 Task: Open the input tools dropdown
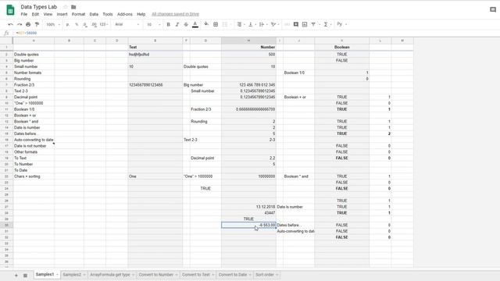click(x=341, y=24)
